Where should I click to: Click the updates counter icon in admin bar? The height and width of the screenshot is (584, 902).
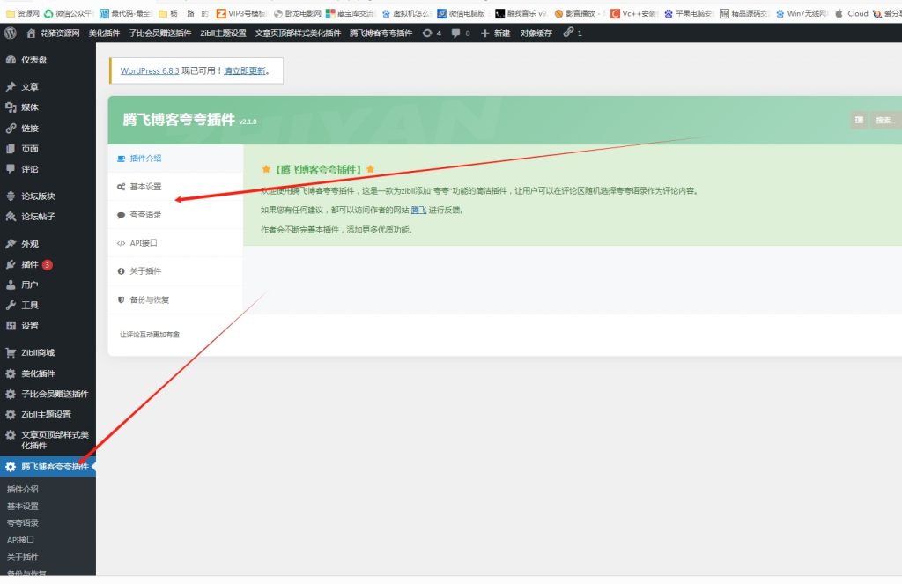click(432, 33)
